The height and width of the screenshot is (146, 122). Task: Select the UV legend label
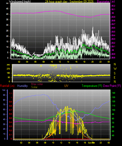(66, 86)
